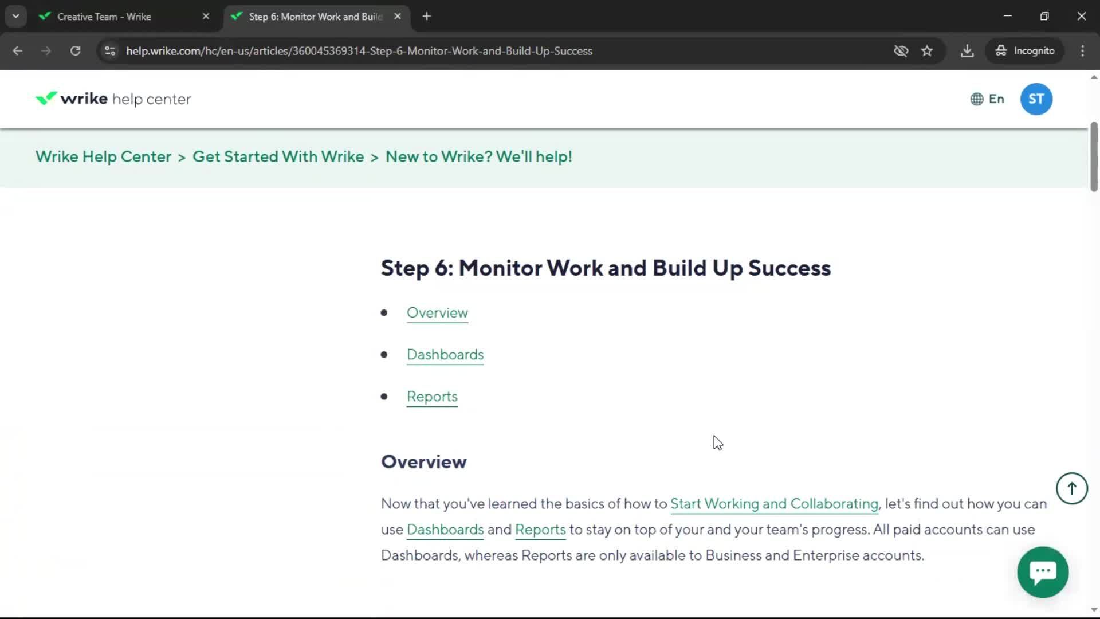Close the Creative Team - Wrike tab
Image resolution: width=1100 pixels, height=619 pixels.
206,17
